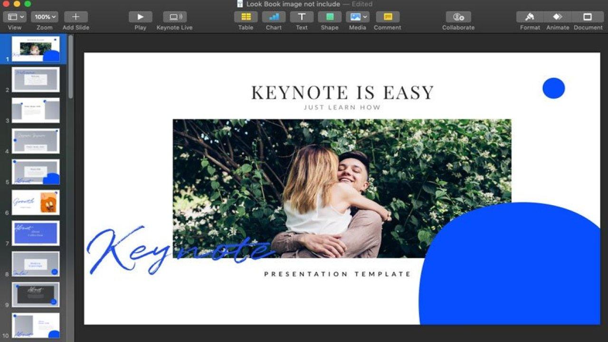Start Keynote Live
The height and width of the screenshot is (342, 608).
174,18
